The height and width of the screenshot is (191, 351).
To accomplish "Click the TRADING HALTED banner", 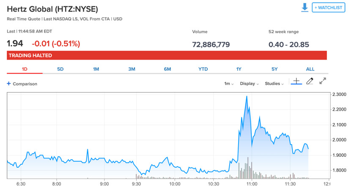I will (x=167, y=55).
